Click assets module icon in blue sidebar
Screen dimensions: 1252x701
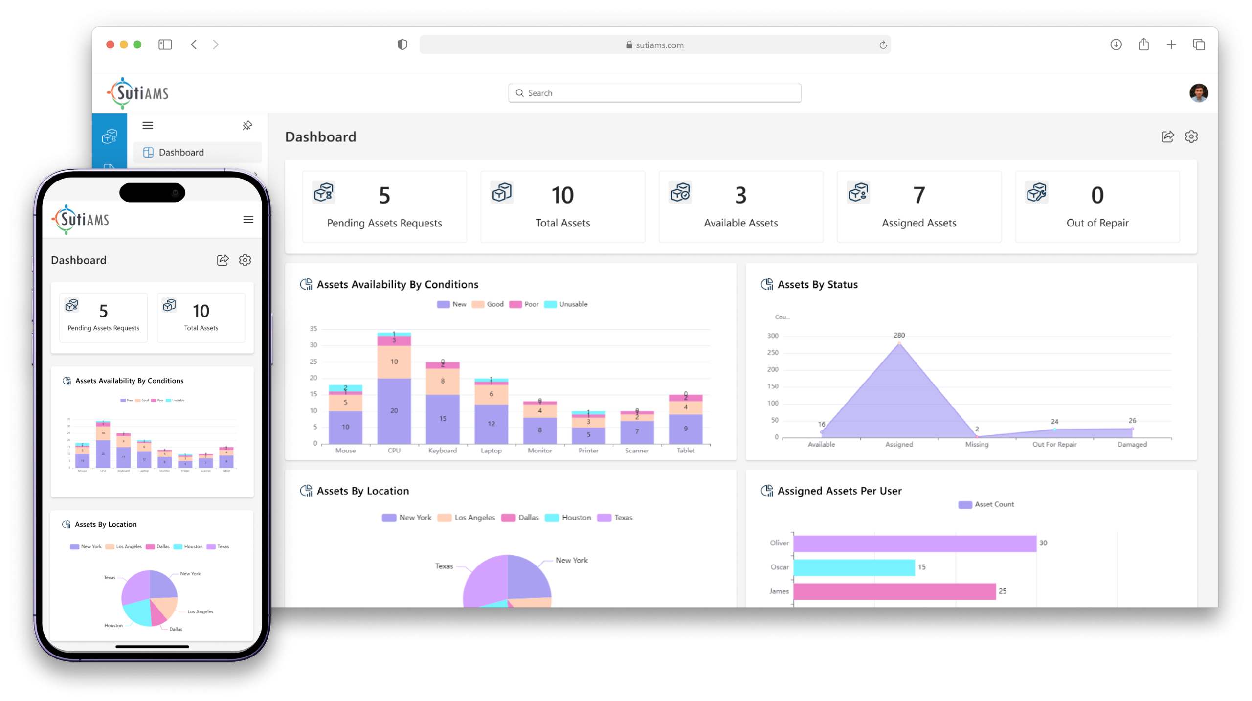110,136
